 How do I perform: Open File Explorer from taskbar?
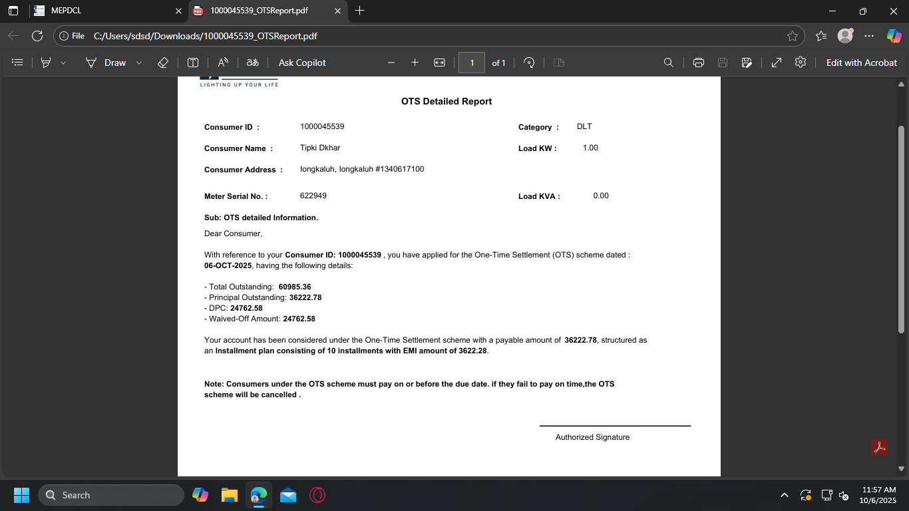(x=230, y=495)
